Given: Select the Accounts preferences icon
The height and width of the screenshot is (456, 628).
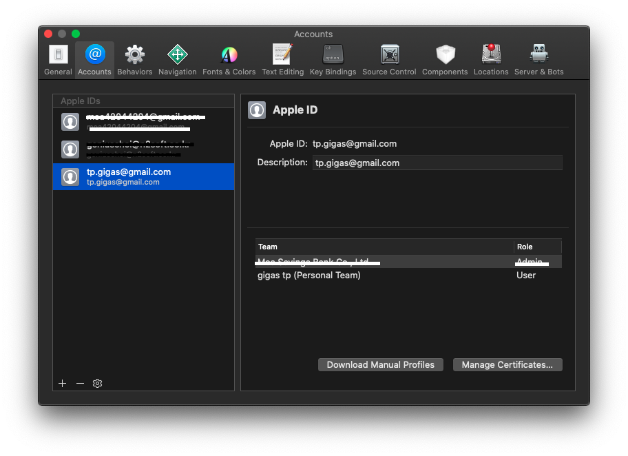Looking at the screenshot, I should tap(94, 60).
